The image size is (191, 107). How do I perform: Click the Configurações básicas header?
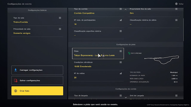37,10
